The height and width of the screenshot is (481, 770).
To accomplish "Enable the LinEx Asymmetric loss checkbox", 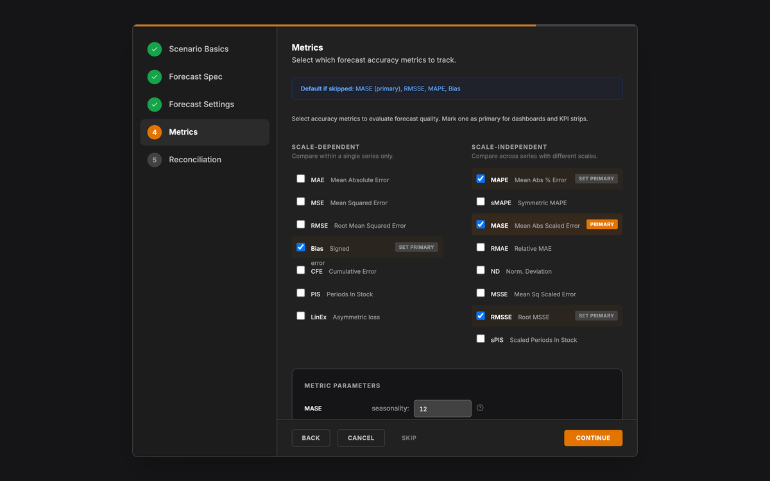I will [301, 316].
